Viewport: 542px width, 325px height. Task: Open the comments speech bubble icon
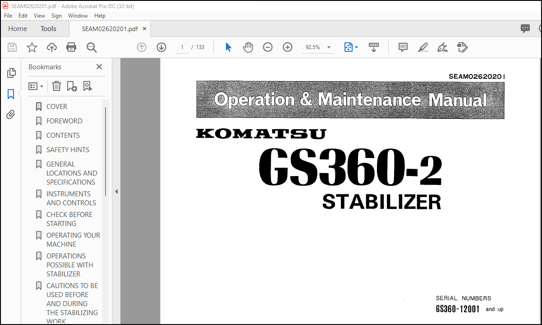coord(525,28)
